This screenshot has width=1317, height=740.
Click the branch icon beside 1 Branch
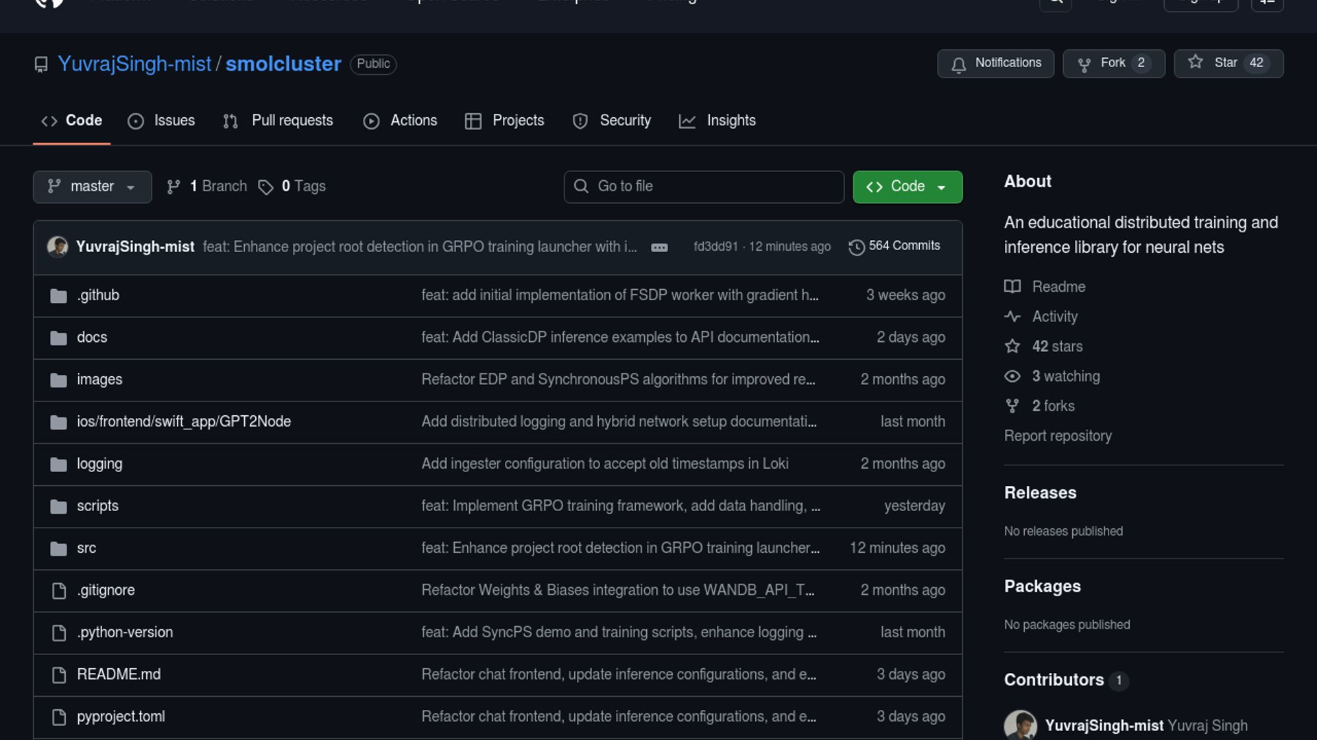(174, 186)
